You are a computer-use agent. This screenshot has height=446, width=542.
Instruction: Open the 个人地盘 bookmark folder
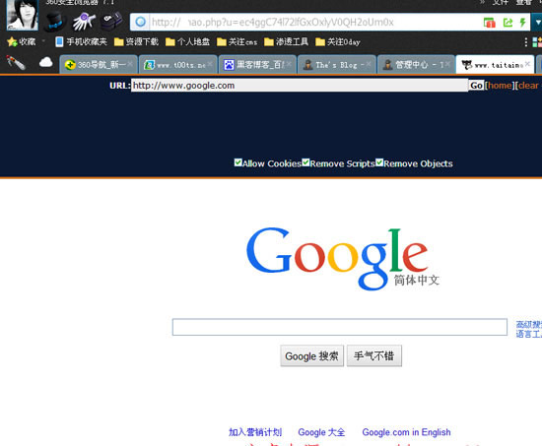187,41
